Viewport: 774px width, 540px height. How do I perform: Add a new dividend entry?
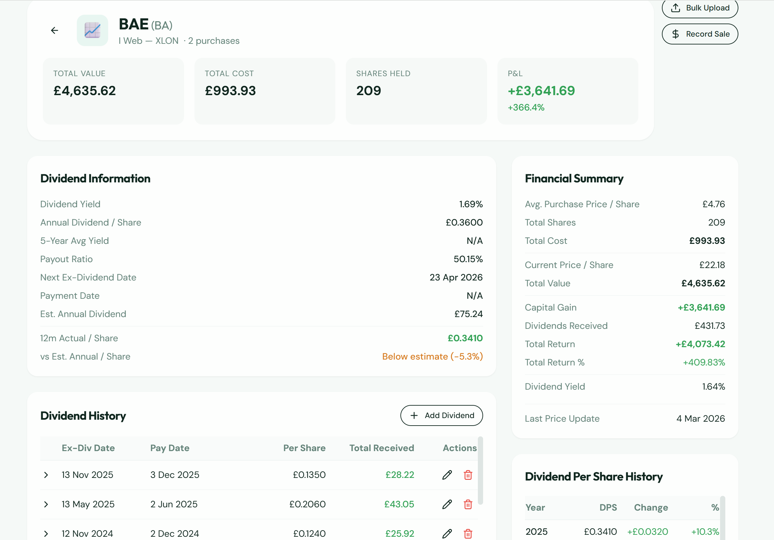[x=441, y=415]
